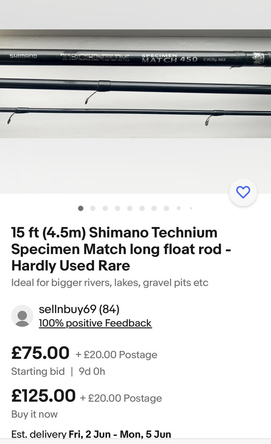Go to the ninth carousel dot
271x444 pixels.
click(179, 208)
